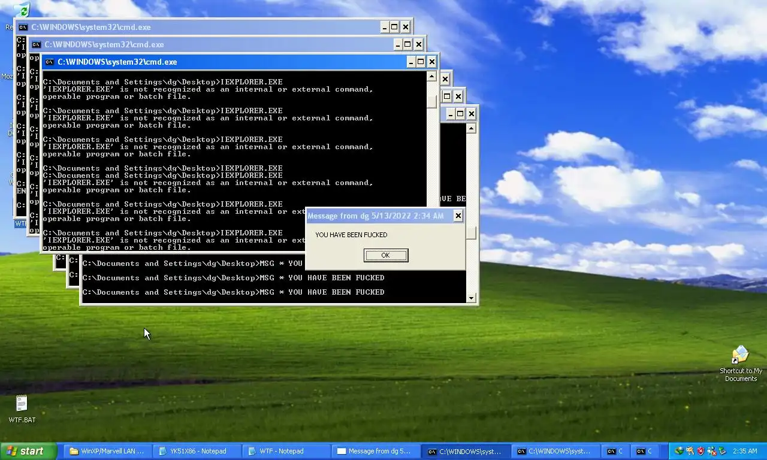
Task: Click the rightmost taskbar button labeled C
Action: point(646,451)
